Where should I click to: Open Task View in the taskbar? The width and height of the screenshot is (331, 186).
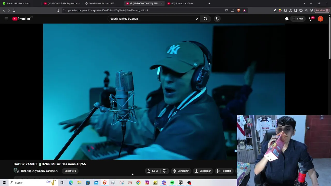(x=62, y=183)
